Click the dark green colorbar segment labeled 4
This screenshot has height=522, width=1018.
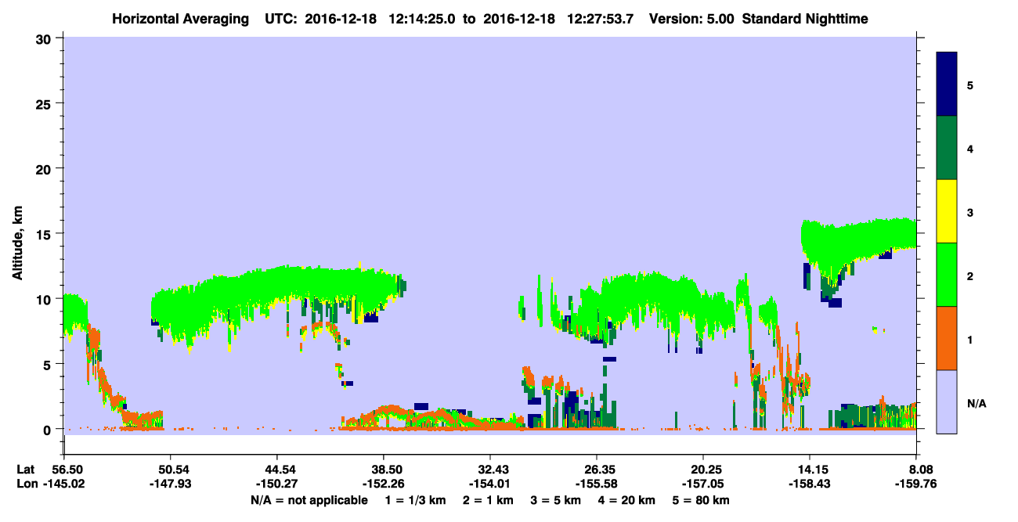tap(947, 148)
